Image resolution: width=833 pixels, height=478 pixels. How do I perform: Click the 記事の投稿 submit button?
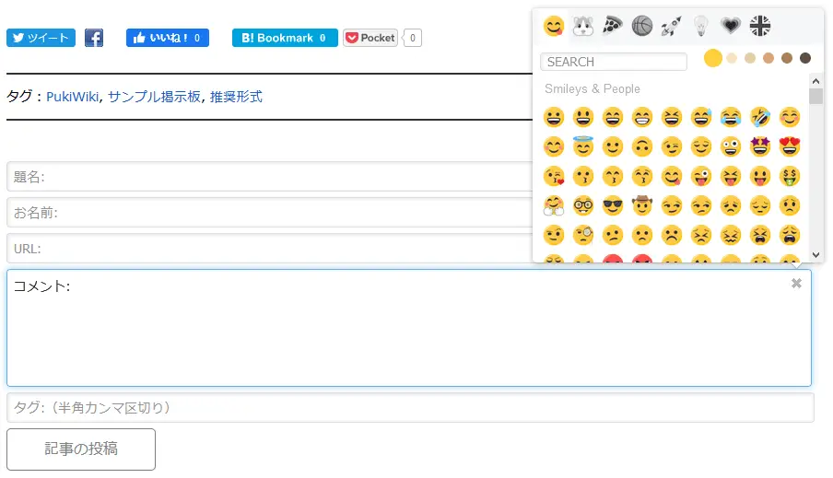(x=81, y=449)
